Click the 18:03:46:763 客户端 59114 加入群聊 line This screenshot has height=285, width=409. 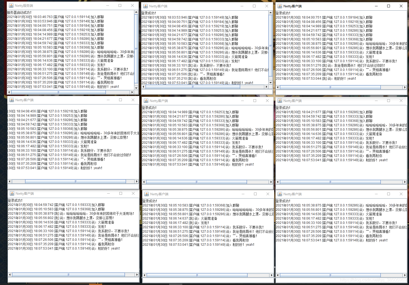pos(55,17)
